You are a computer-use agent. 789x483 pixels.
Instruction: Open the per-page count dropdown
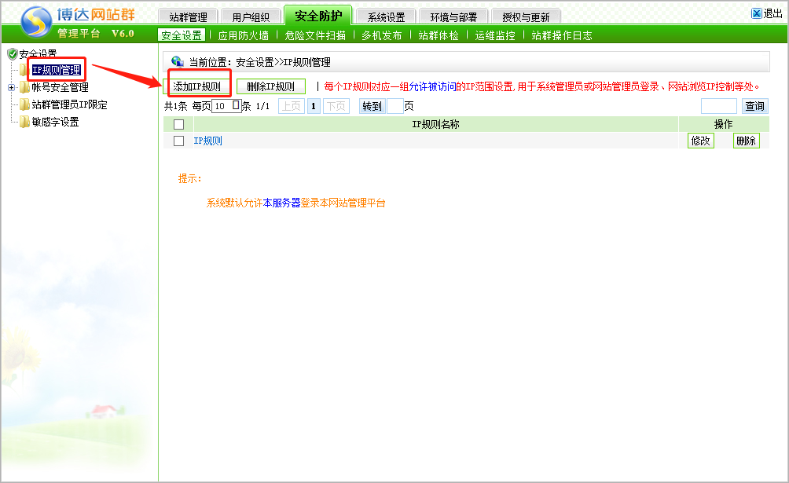tap(235, 105)
